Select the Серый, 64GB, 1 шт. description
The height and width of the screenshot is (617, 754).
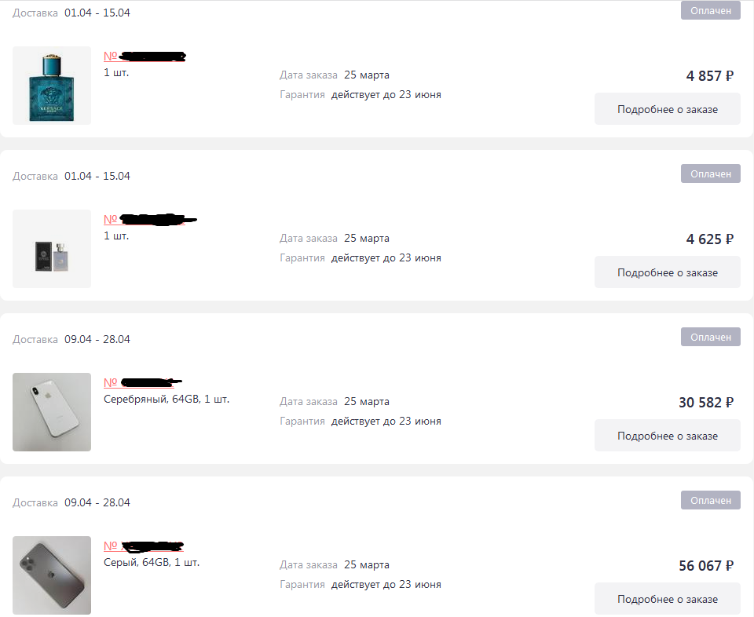(152, 562)
